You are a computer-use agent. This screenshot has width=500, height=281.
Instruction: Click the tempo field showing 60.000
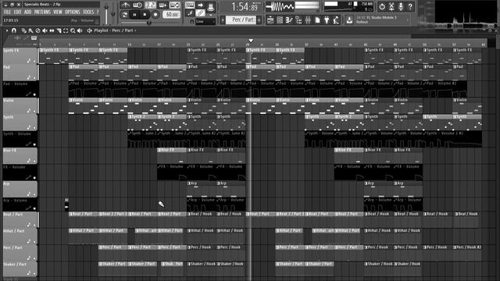tap(172, 15)
